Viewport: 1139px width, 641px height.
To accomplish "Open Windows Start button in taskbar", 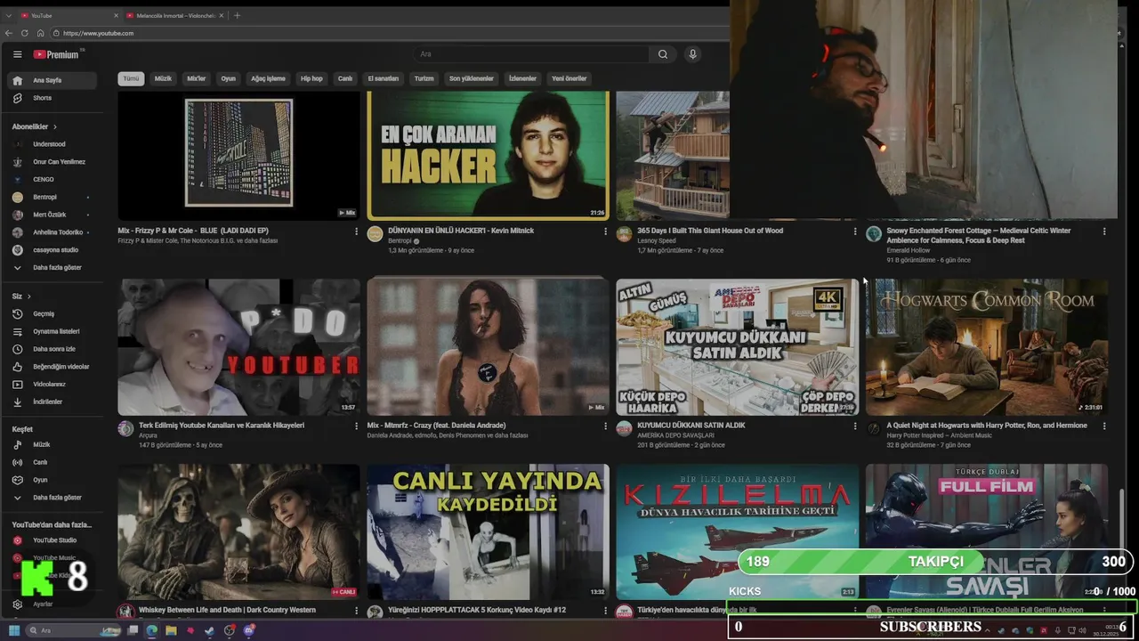I will (14, 630).
